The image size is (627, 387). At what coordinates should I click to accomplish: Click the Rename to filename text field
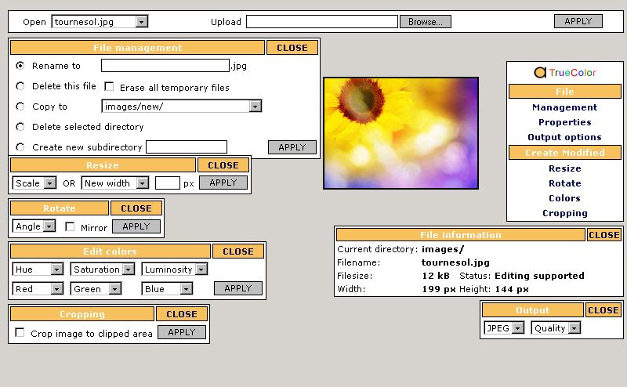[x=165, y=66]
